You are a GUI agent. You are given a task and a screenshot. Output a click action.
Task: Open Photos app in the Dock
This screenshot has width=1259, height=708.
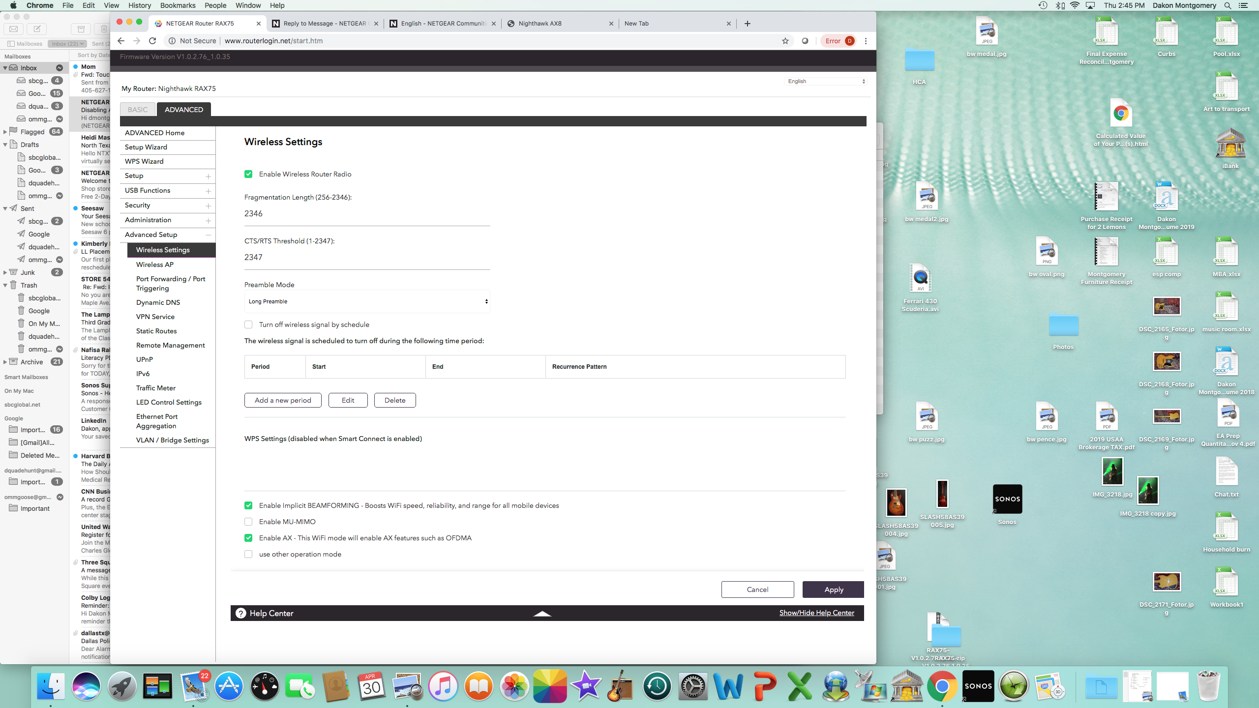pyautogui.click(x=514, y=686)
